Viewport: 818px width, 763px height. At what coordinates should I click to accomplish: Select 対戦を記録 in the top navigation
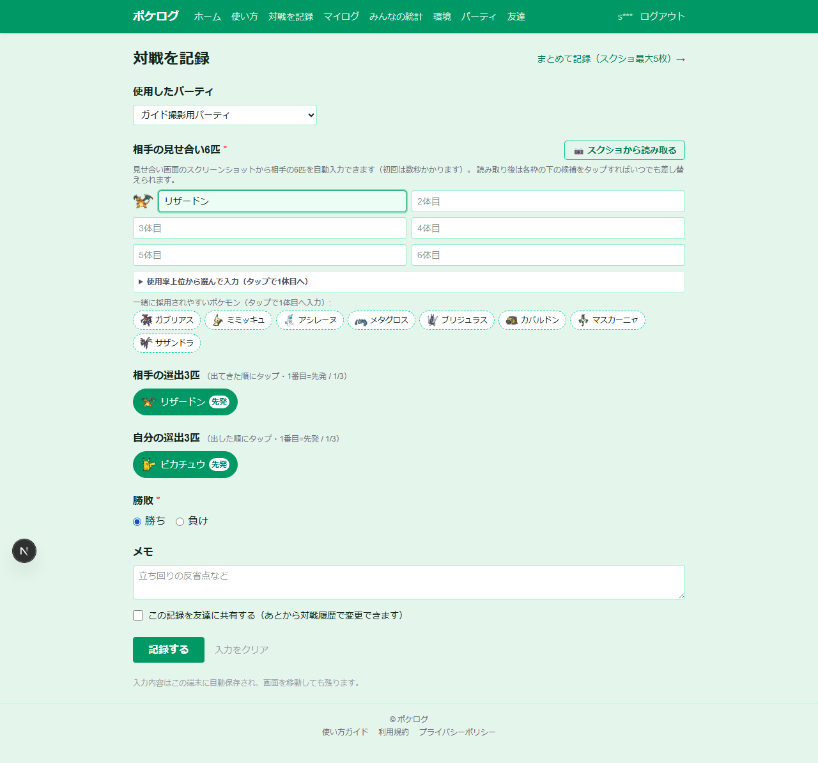coord(291,17)
